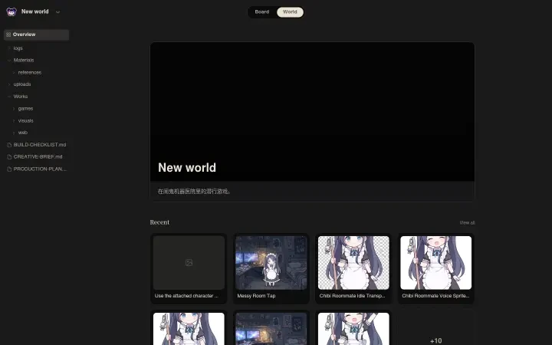Image resolution: width=552 pixels, height=345 pixels.
Task: Switch to the World tab
Action: [290, 12]
